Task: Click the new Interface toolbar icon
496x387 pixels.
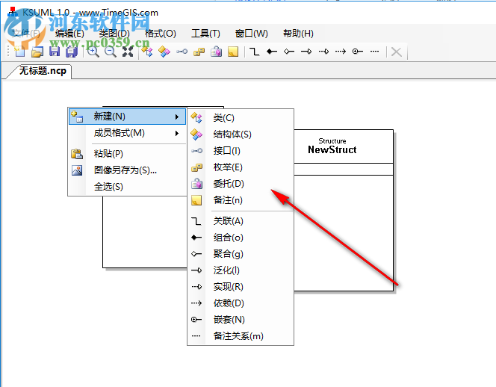Action: point(182,52)
